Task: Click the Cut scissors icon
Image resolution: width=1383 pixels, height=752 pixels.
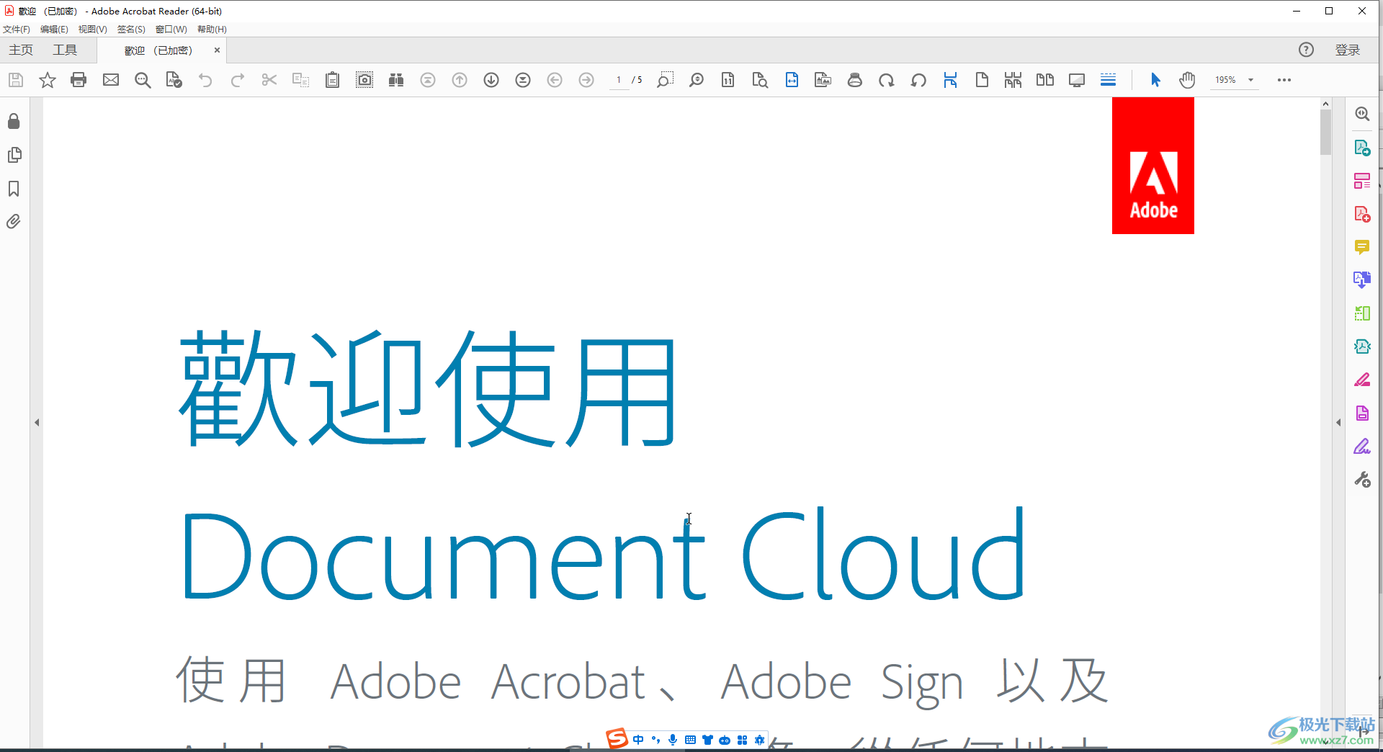Action: point(269,80)
